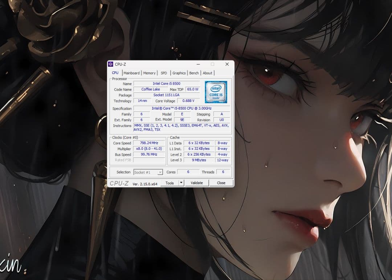This screenshot has width=392, height=280.
Task: Click the Name field Intel Core i5 8500
Action: tap(167, 83)
